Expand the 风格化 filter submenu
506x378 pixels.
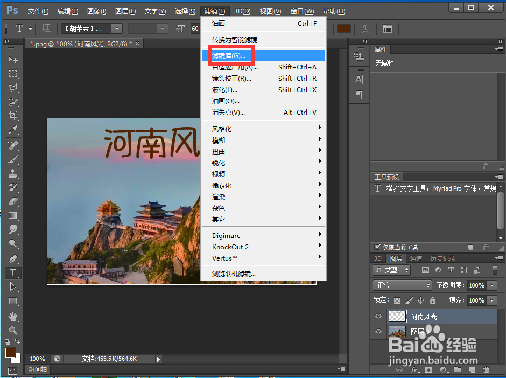click(x=264, y=129)
